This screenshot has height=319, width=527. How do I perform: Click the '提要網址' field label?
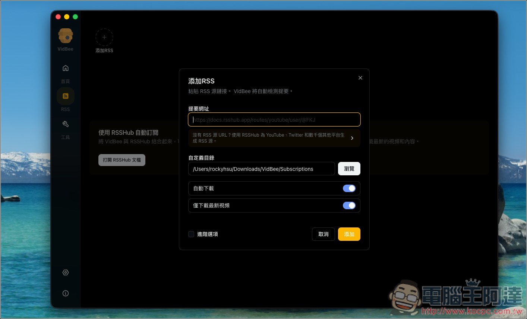click(199, 109)
